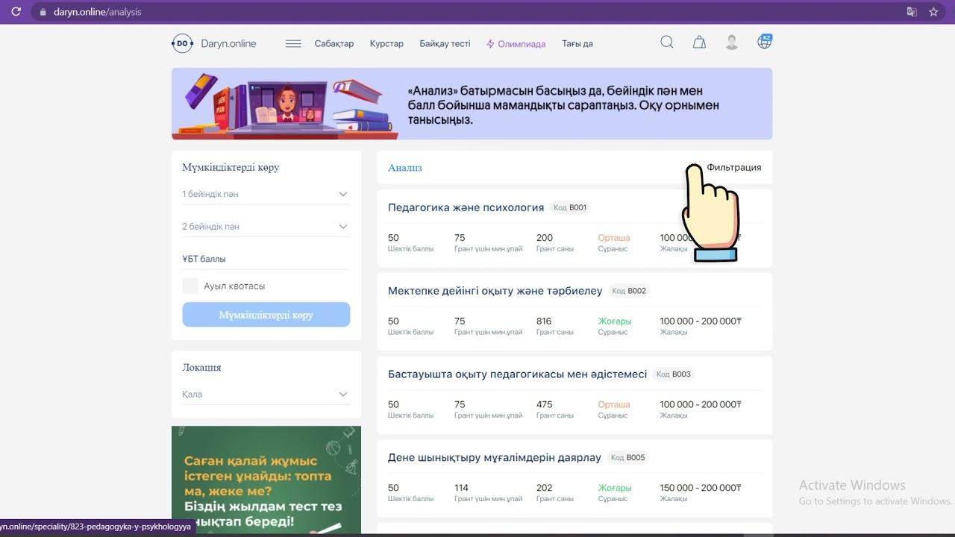This screenshot has height=537, width=955.
Task: Expand the 2 бейіндік пән dropdown
Action: 266,226
